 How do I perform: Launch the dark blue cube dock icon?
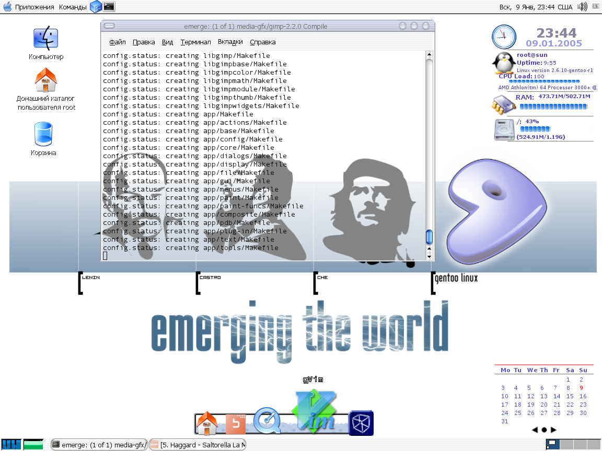point(361,423)
